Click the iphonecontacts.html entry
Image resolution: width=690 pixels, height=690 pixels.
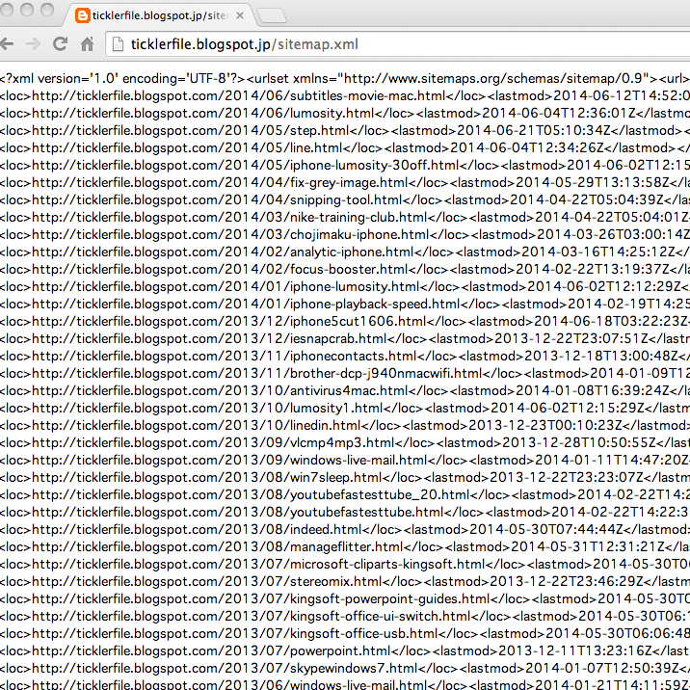pos(345,356)
